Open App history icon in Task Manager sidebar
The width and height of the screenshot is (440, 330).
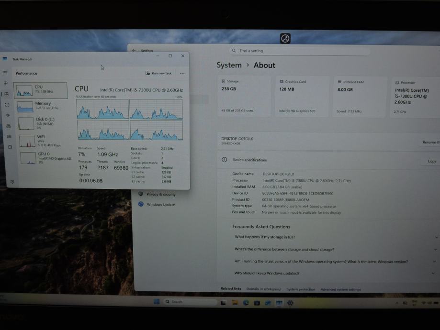(7, 105)
